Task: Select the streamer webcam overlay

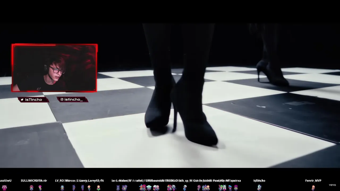Action: [54, 68]
